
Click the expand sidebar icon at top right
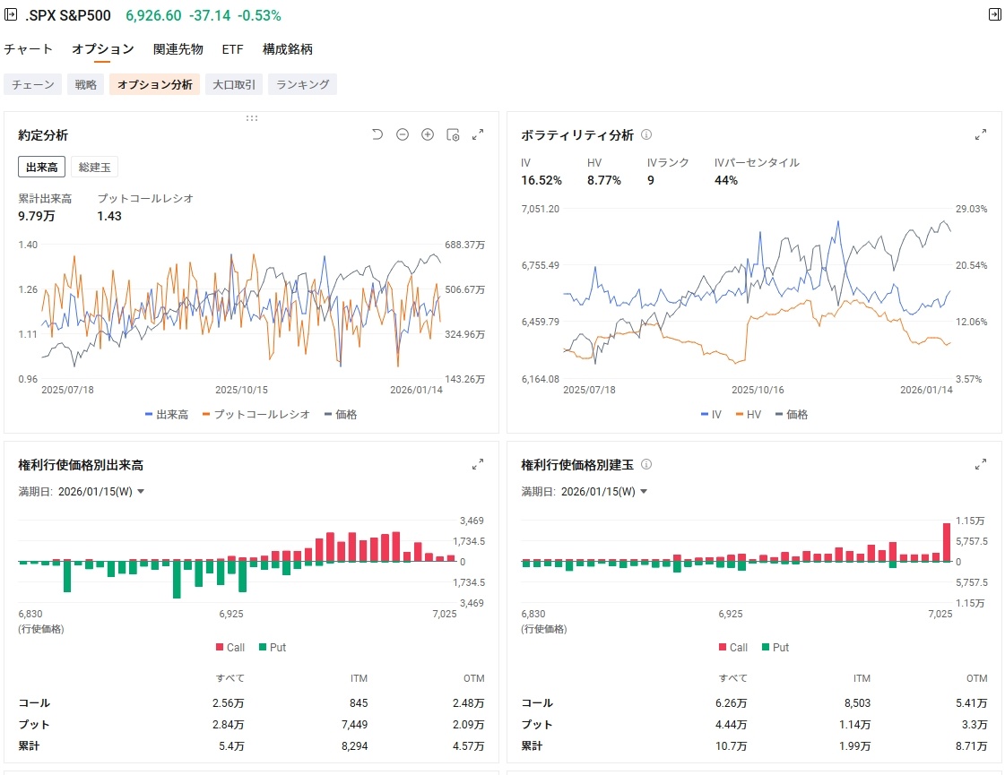pyautogui.click(x=995, y=14)
